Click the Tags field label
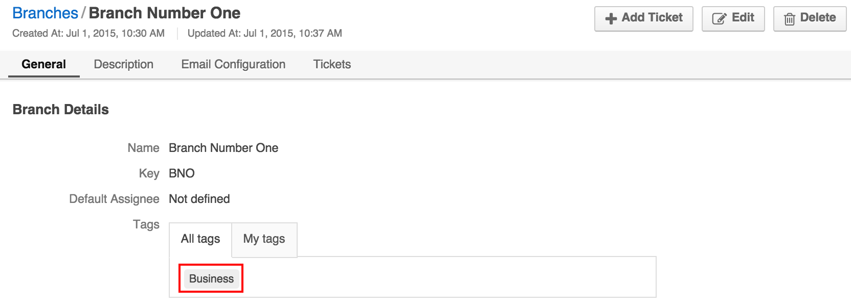 [146, 224]
